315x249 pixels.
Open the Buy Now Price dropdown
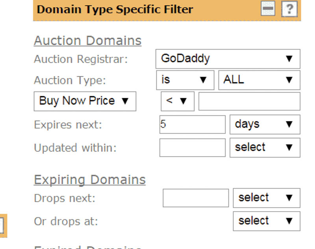point(85,101)
